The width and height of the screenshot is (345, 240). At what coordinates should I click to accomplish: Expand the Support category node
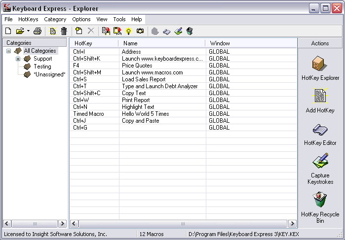[x=18, y=59]
